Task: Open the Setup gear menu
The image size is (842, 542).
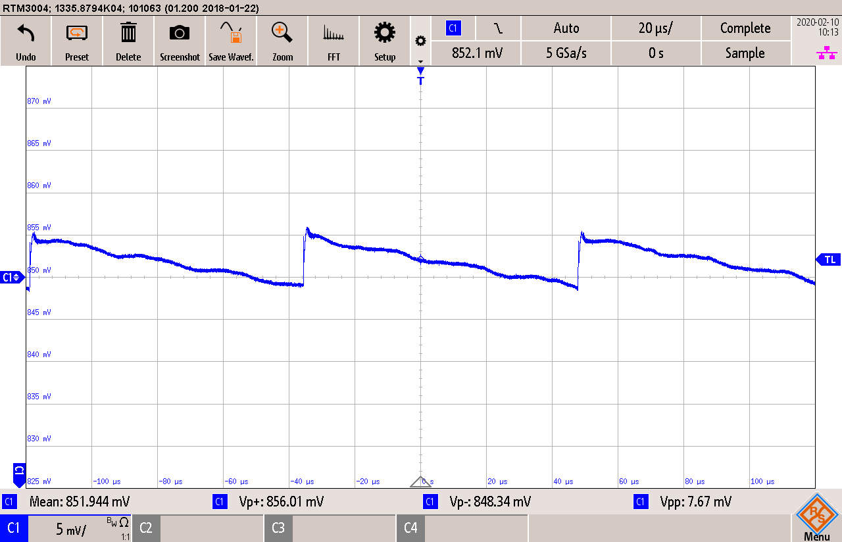Action: 385,32
